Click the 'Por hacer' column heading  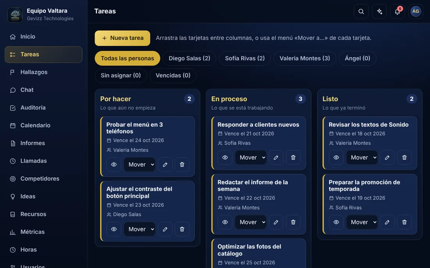[x=115, y=99]
